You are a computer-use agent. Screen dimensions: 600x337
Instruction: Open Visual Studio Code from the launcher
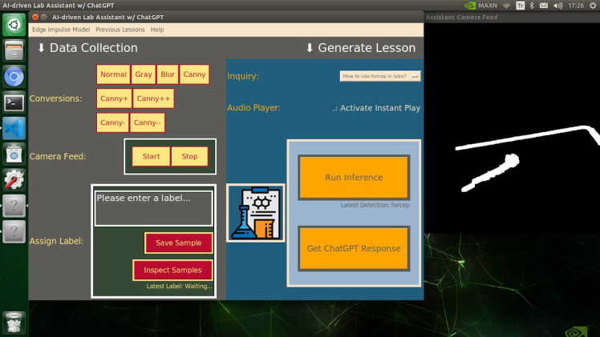[x=14, y=128]
